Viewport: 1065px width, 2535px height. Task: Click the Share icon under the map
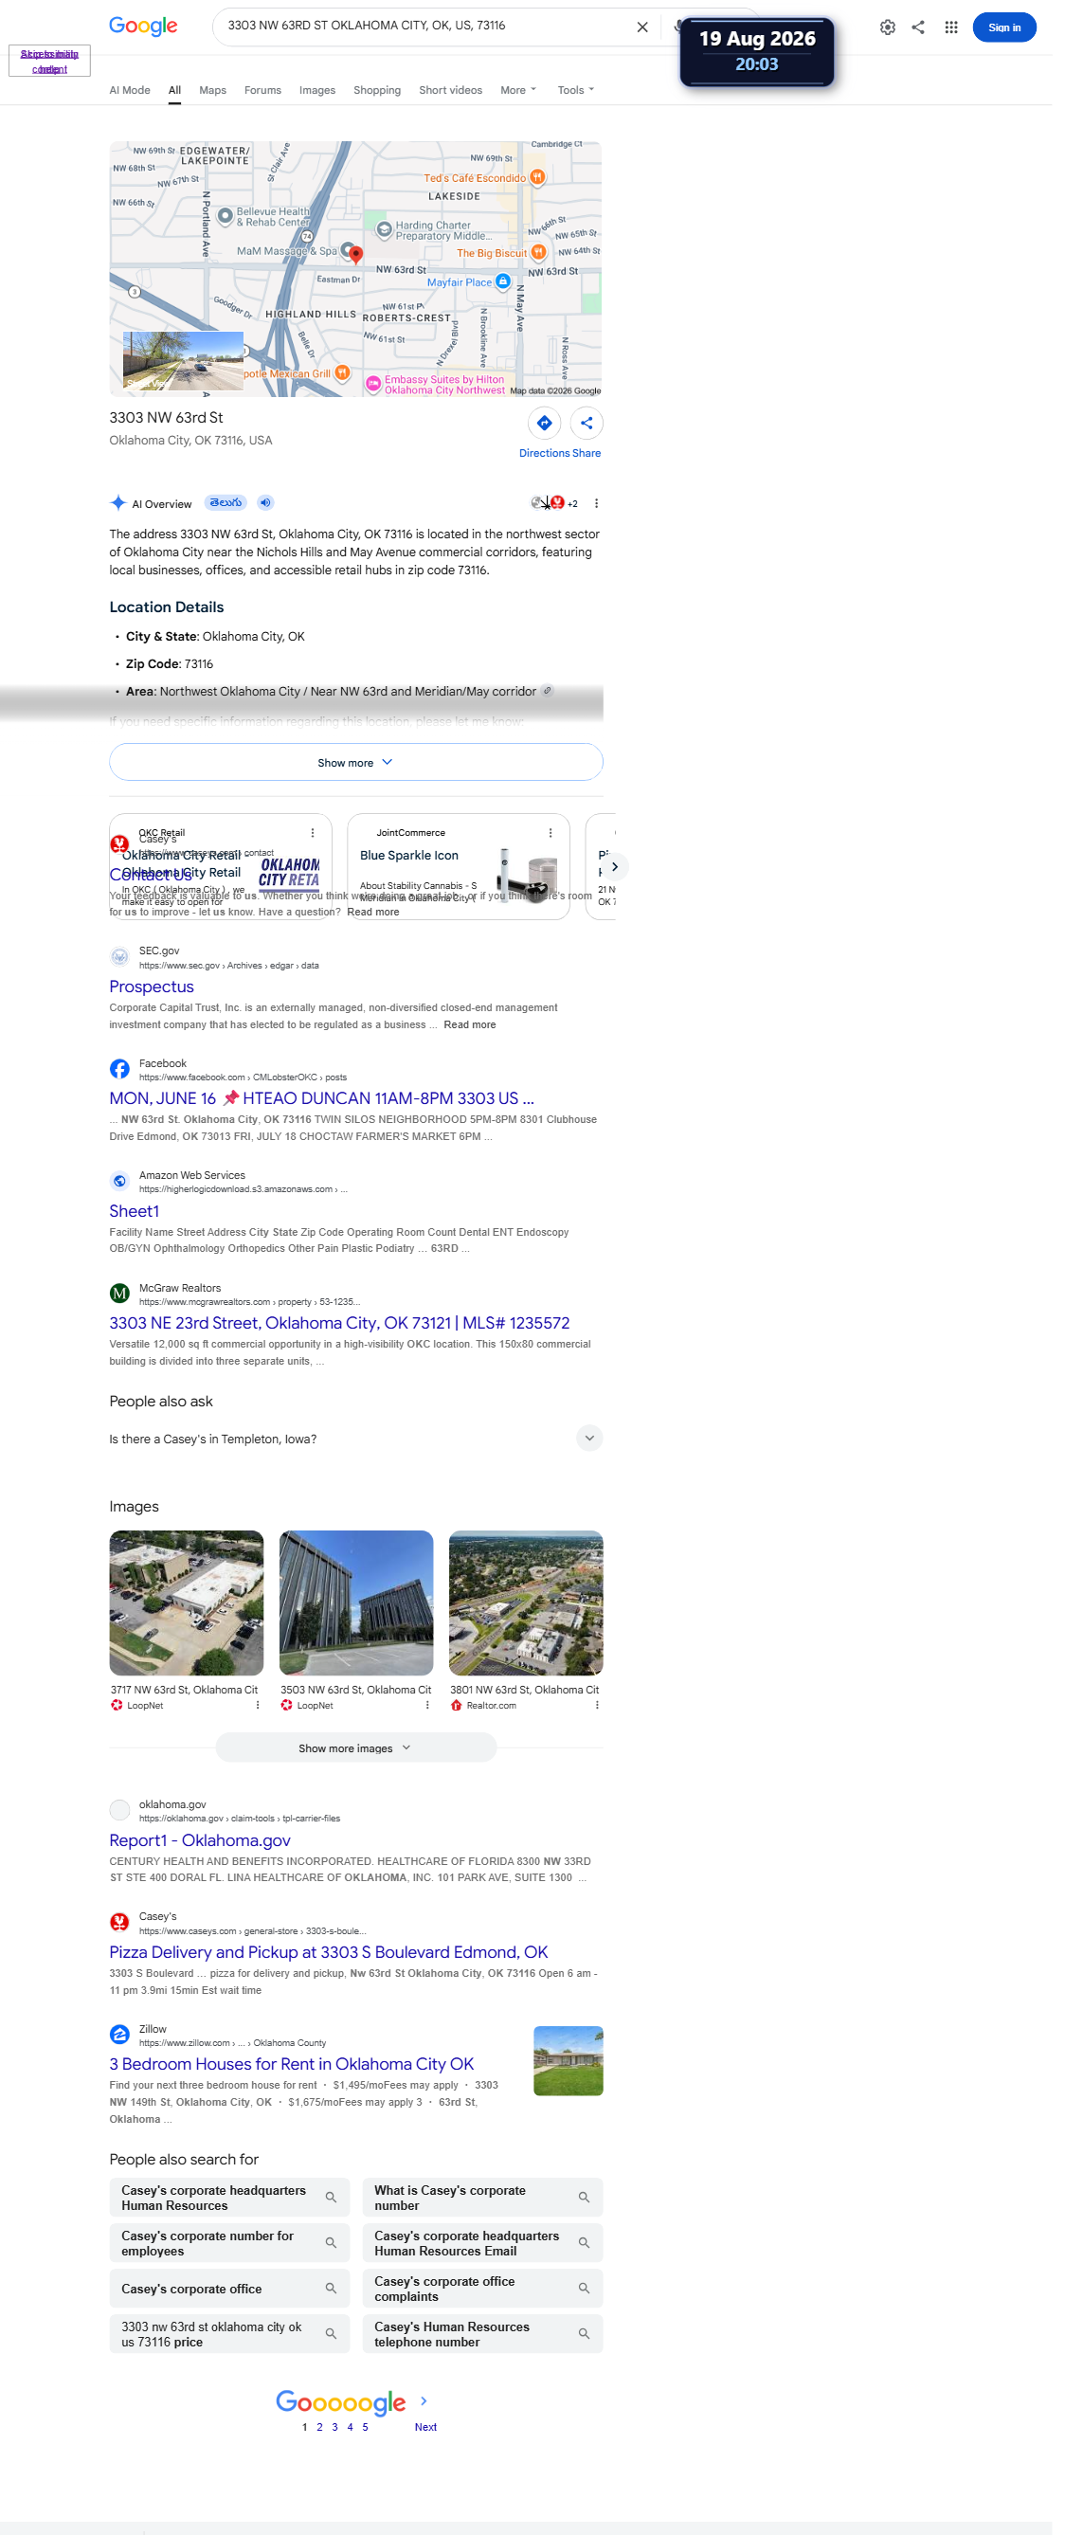587,424
